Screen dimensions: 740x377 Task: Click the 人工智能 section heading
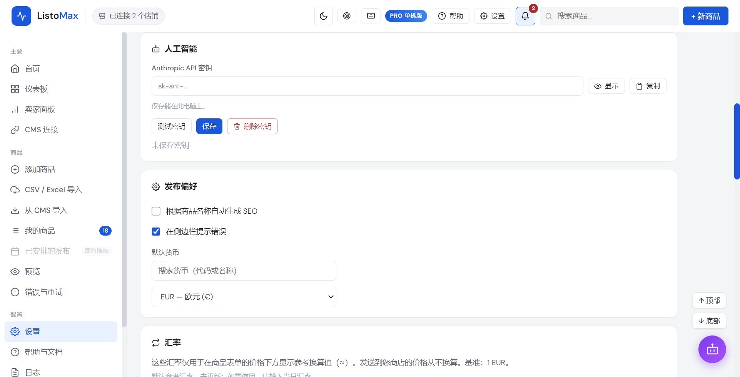tap(180, 49)
